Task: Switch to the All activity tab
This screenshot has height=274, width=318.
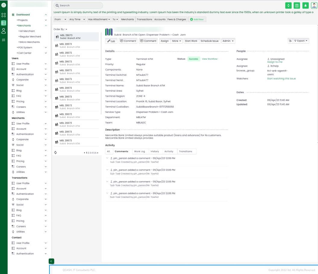Action: tap(108, 151)
